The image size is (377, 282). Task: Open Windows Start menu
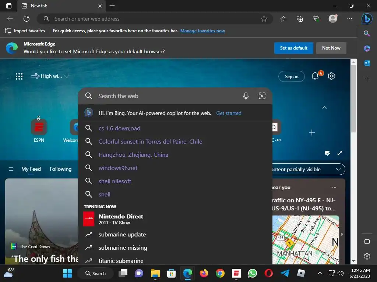(x=67, y=273)
